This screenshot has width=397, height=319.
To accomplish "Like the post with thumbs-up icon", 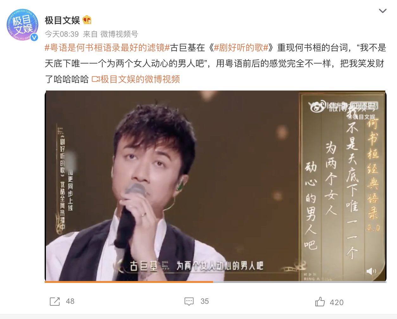I will click(x=320, y=302).
